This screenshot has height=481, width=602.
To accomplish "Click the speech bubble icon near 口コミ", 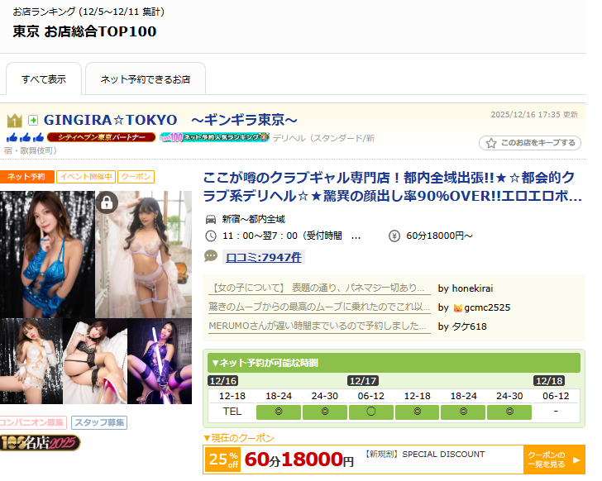I will [211, 257].
